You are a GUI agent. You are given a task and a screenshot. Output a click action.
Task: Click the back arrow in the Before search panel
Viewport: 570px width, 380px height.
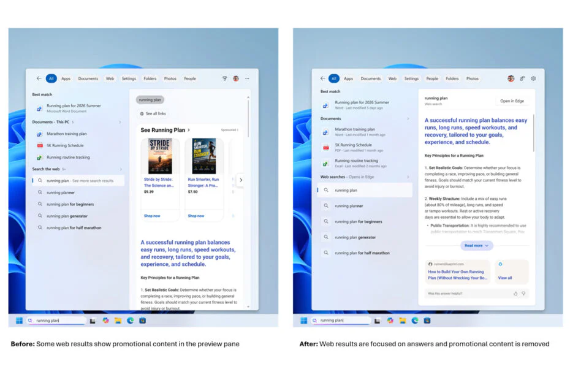coord(39,78)
